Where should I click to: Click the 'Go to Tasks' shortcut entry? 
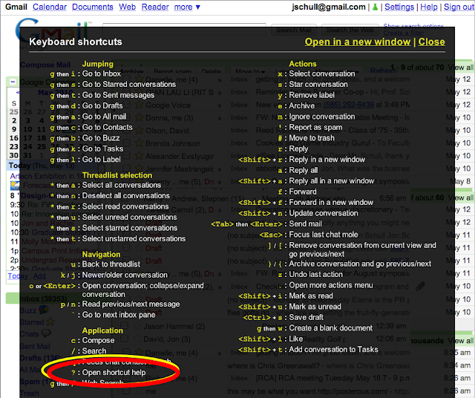[x=102, y=149]
